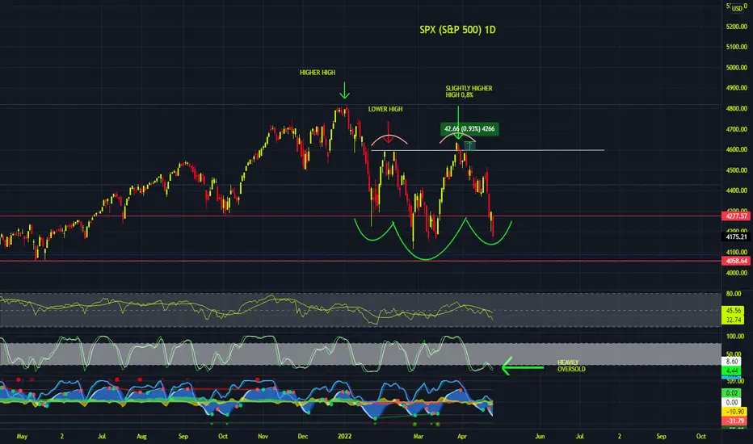Viewport: 753px width, 444px height.
Task: Click the 5000.00 price axis label
Action: point(737,68)
